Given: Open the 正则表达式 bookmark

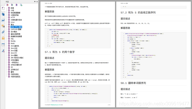Looking at the screenshot, I should pyautogui.click(x=15, y=69).
